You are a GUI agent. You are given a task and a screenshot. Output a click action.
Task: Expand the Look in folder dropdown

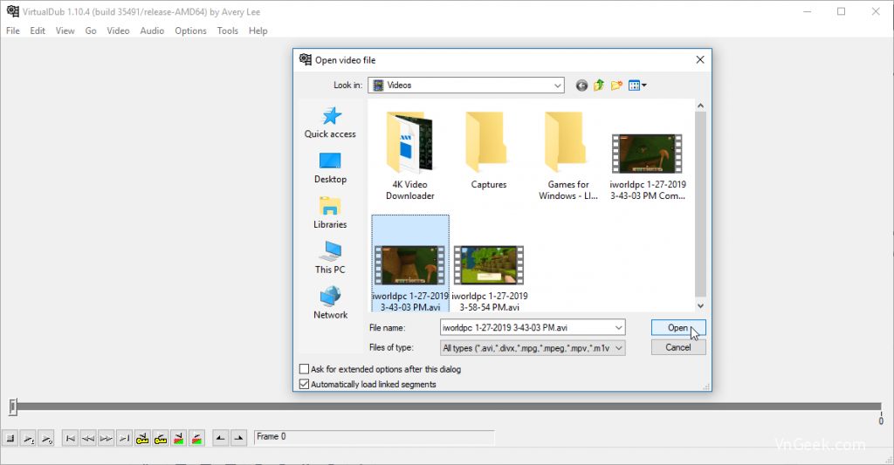pos(557,85)
